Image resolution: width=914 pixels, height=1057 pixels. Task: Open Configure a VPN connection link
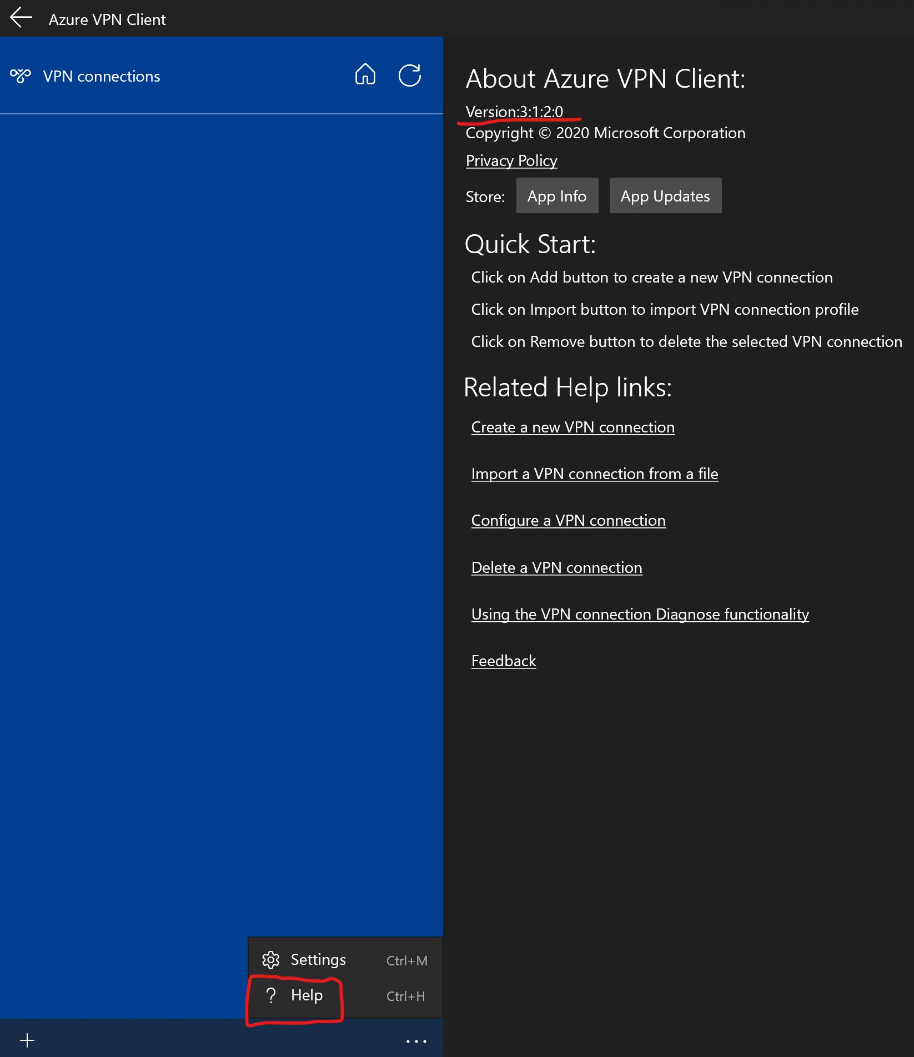[568, 520]
